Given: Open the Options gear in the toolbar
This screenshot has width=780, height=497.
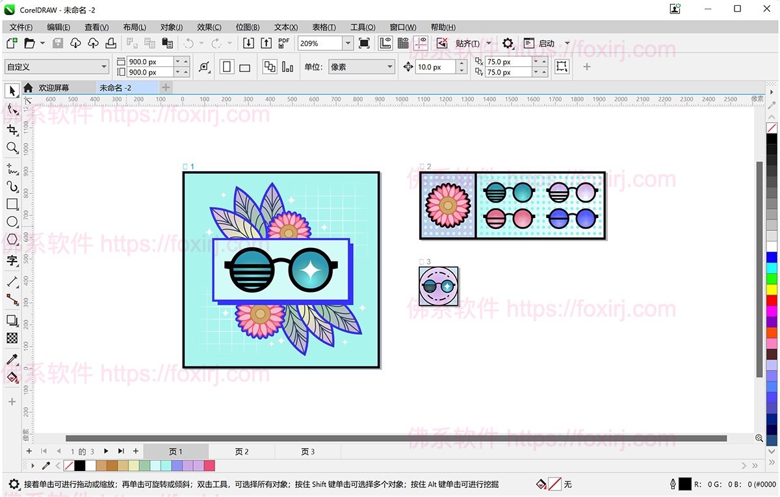Looking at the screenshot, I should [x=508, y=43].
